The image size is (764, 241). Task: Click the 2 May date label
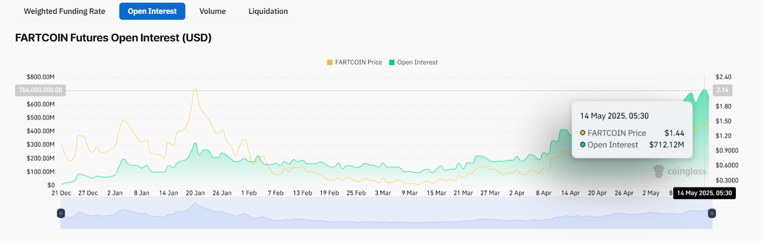(x=651, y=193)
